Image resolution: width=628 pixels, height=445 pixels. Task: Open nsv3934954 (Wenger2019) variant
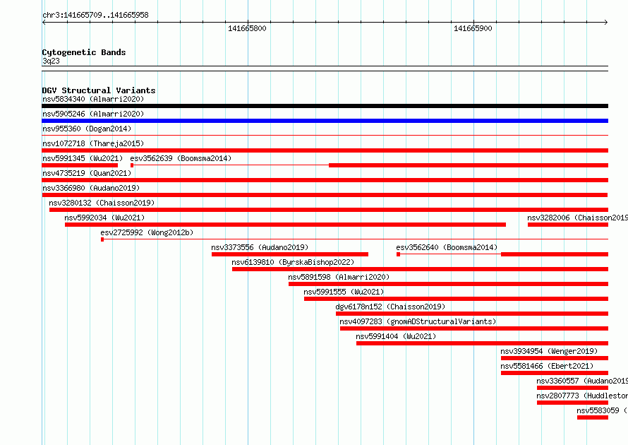tap(549, 351)
